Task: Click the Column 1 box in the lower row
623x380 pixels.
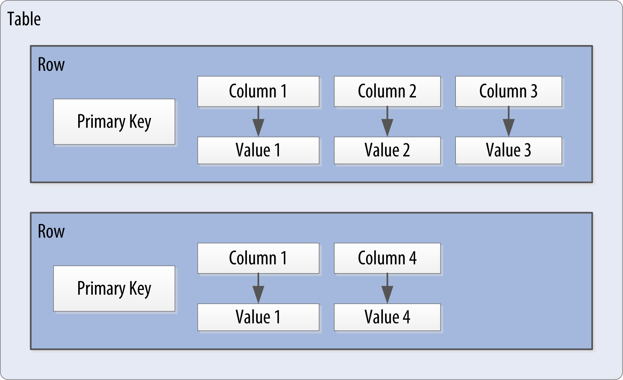Action: (258, 258)
